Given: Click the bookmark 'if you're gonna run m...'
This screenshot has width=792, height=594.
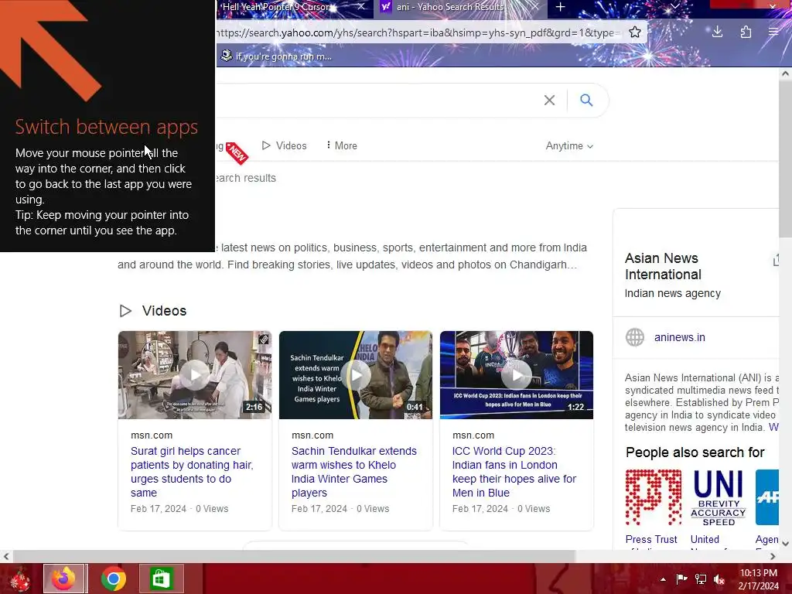Looking at the screenshot, I should point(276,56).
